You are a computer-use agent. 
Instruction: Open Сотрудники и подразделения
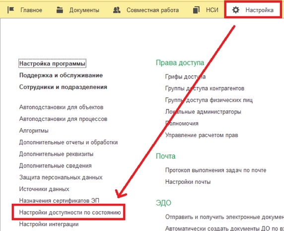tap(63, 87)
